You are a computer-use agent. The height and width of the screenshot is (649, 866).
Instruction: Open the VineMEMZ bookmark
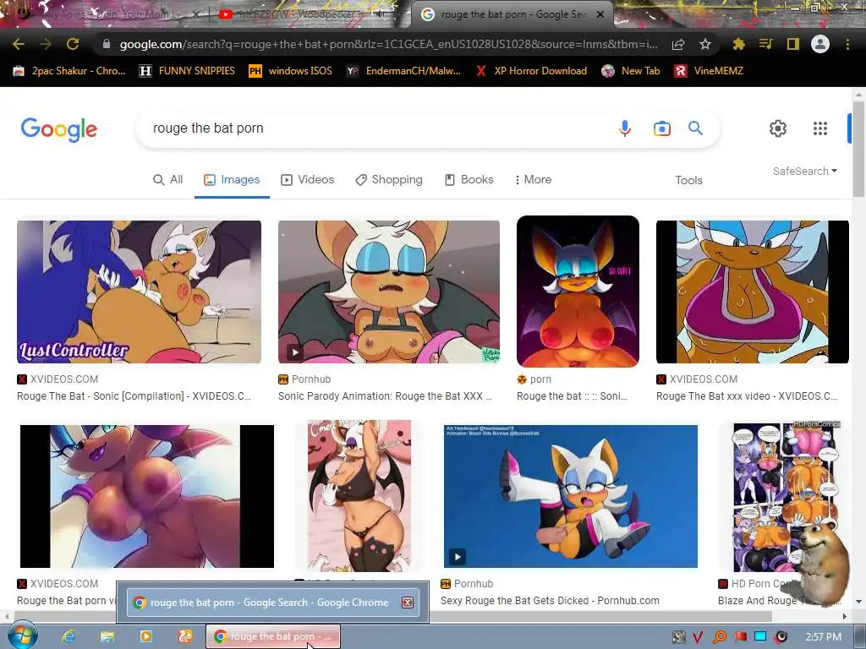[709, 71]
